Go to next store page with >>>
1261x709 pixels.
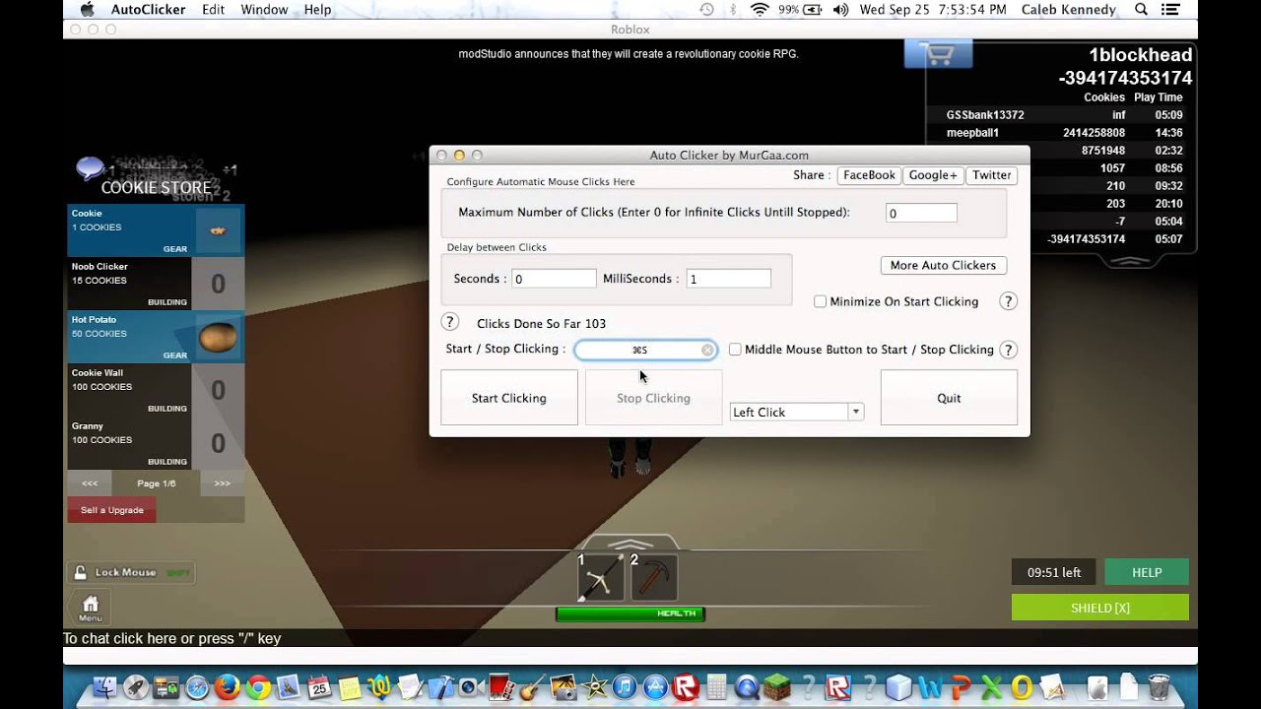coord(222,483)
